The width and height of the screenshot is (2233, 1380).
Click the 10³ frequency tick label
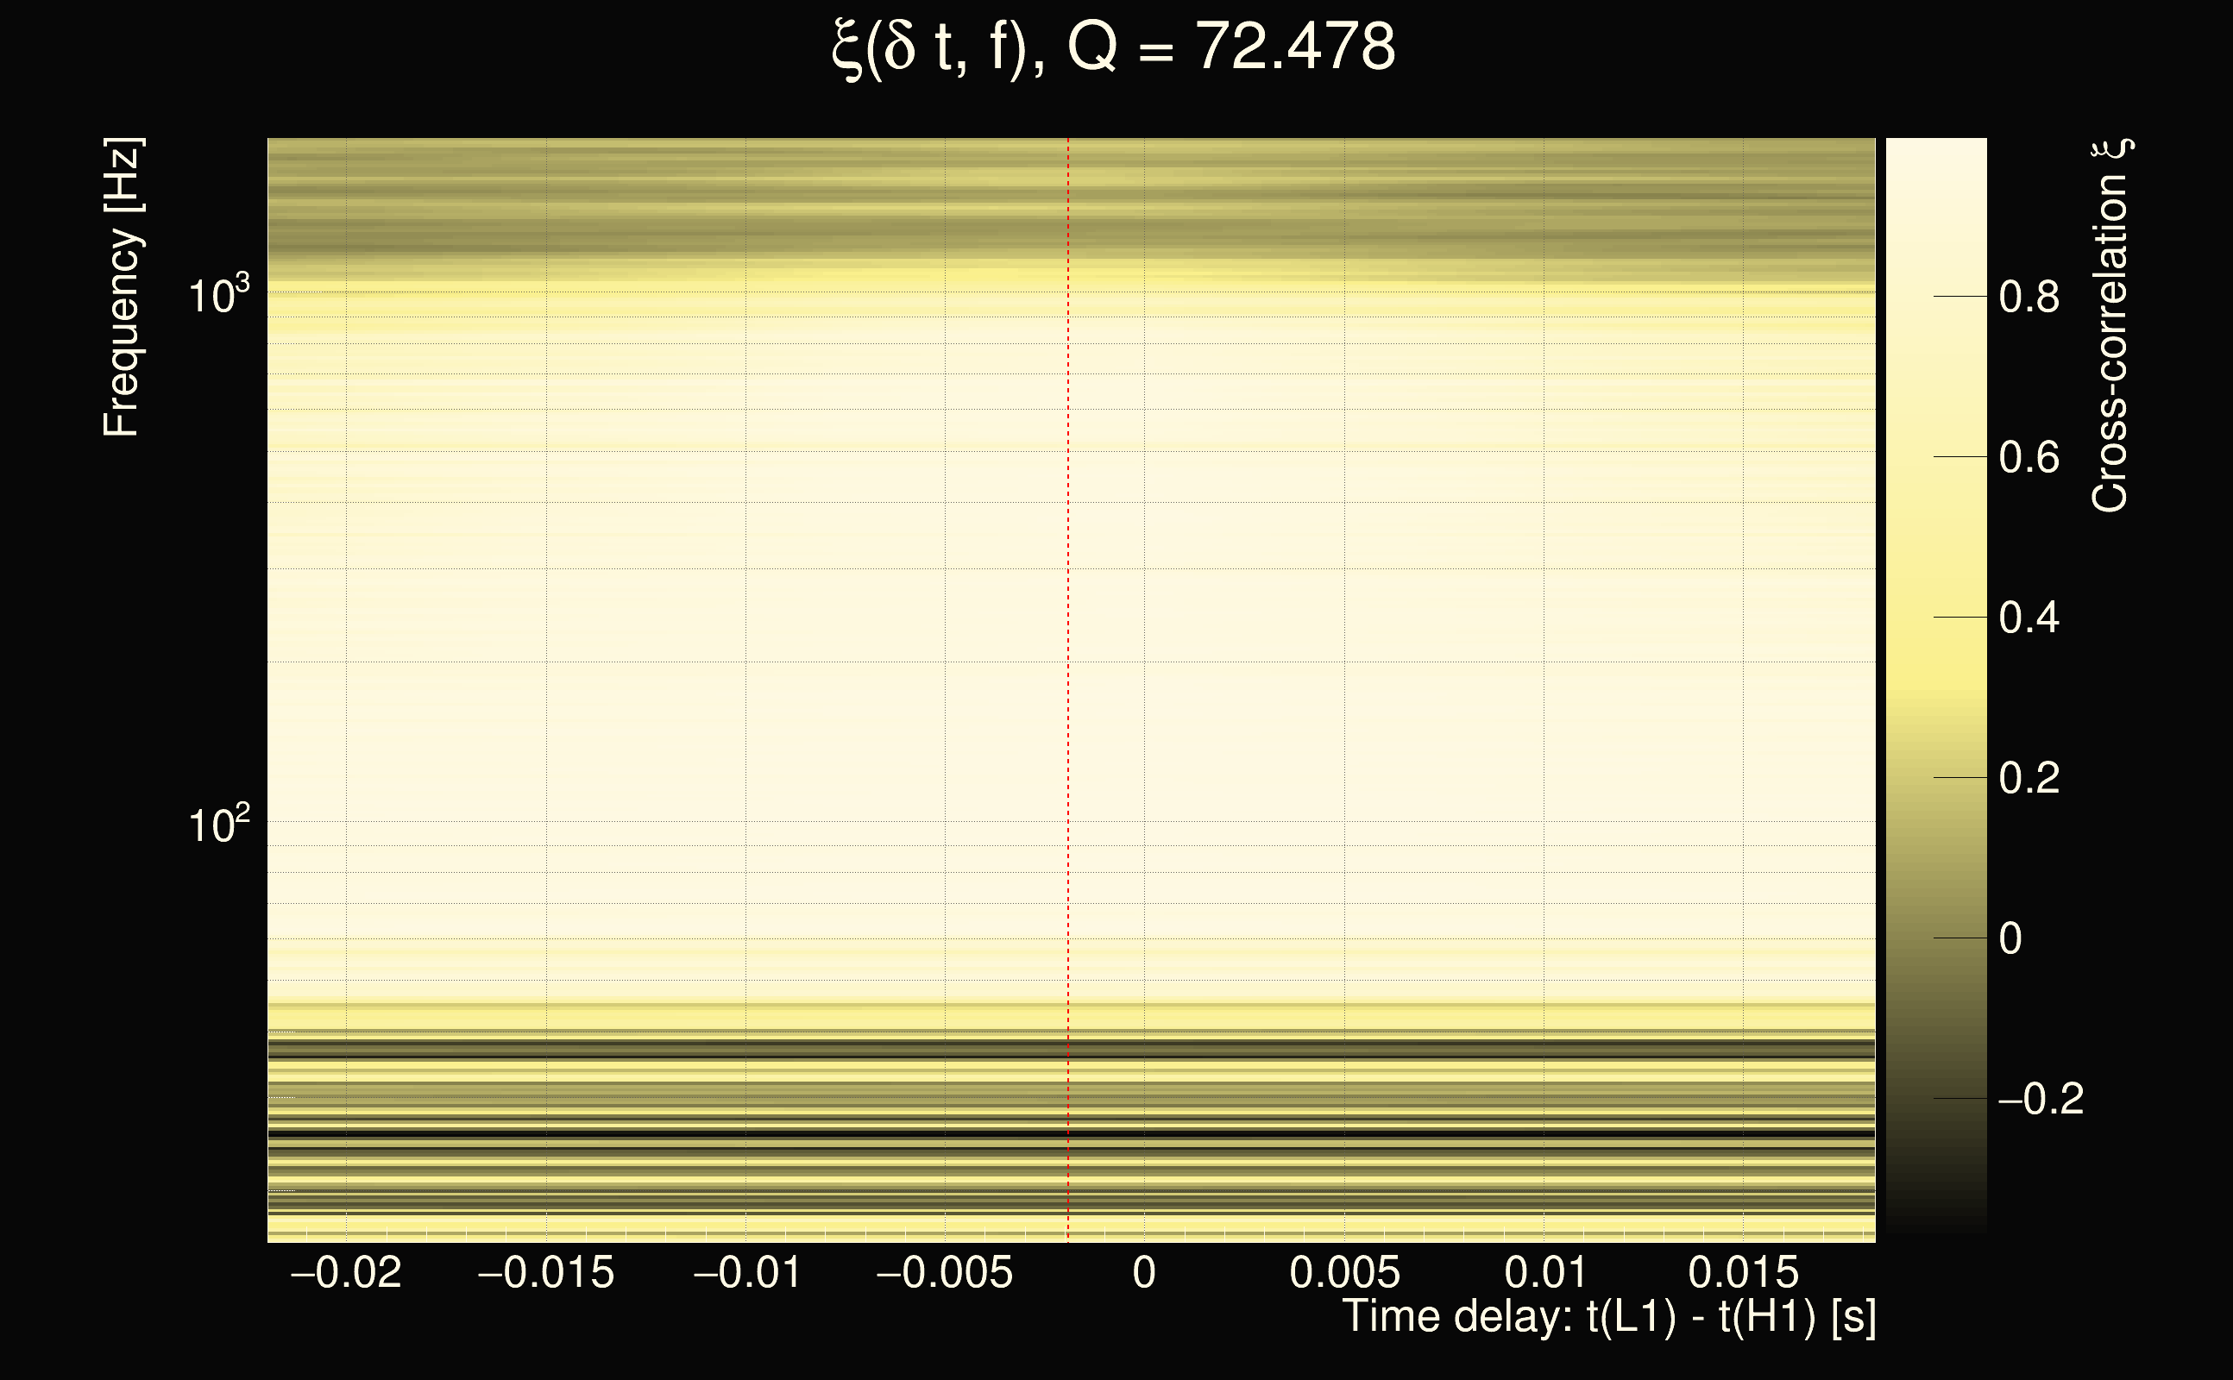[218, 296]
